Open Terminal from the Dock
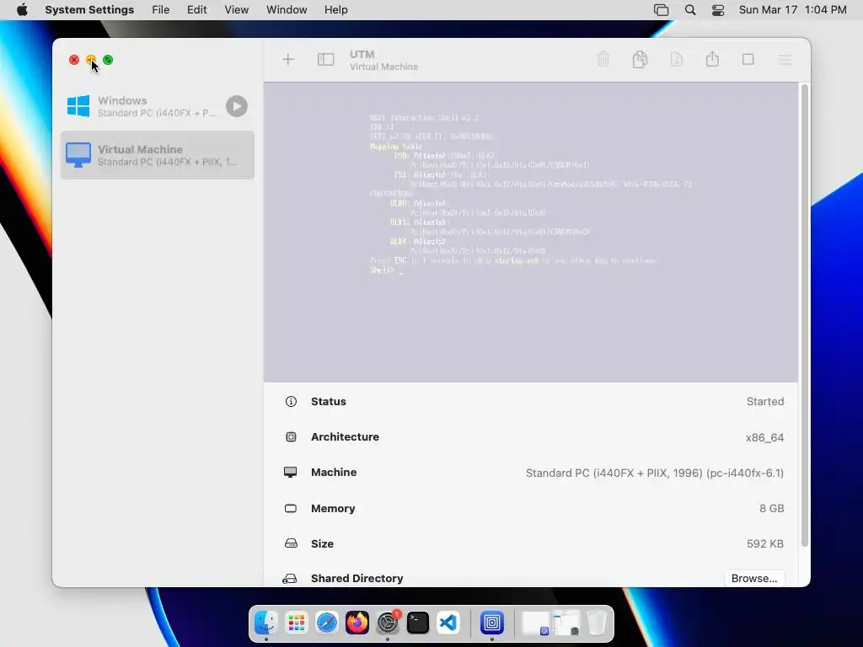The width and height of the screenshot is (863, 647). [418, 623]
